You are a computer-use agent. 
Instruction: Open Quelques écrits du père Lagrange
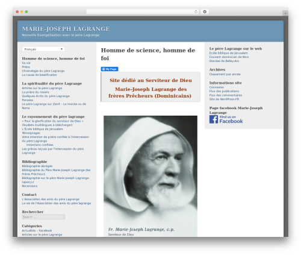pos(46,96)
